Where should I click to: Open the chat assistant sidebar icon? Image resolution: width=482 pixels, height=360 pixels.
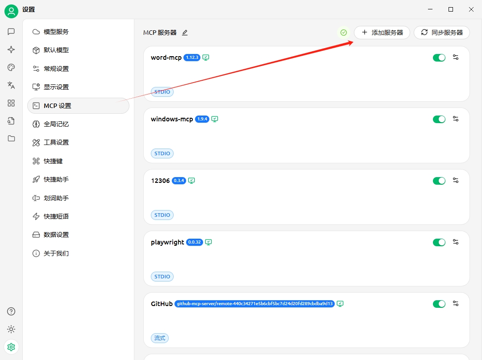pyautogui.click(x=11, y=32)
